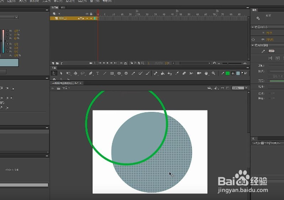
Task: Click the stroke color green swatch
Action: 228,73
